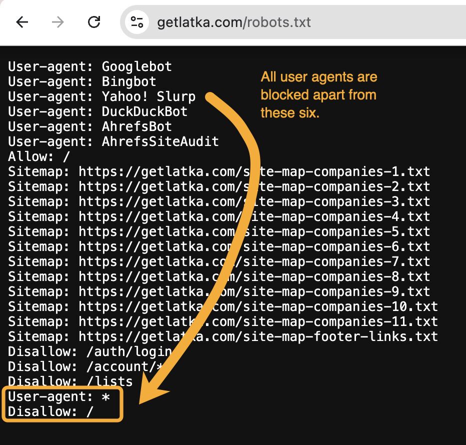The width and height of the screenshot is (466, 445).
Task: Reload the robots.txt page
Action: tap(94, 21)
